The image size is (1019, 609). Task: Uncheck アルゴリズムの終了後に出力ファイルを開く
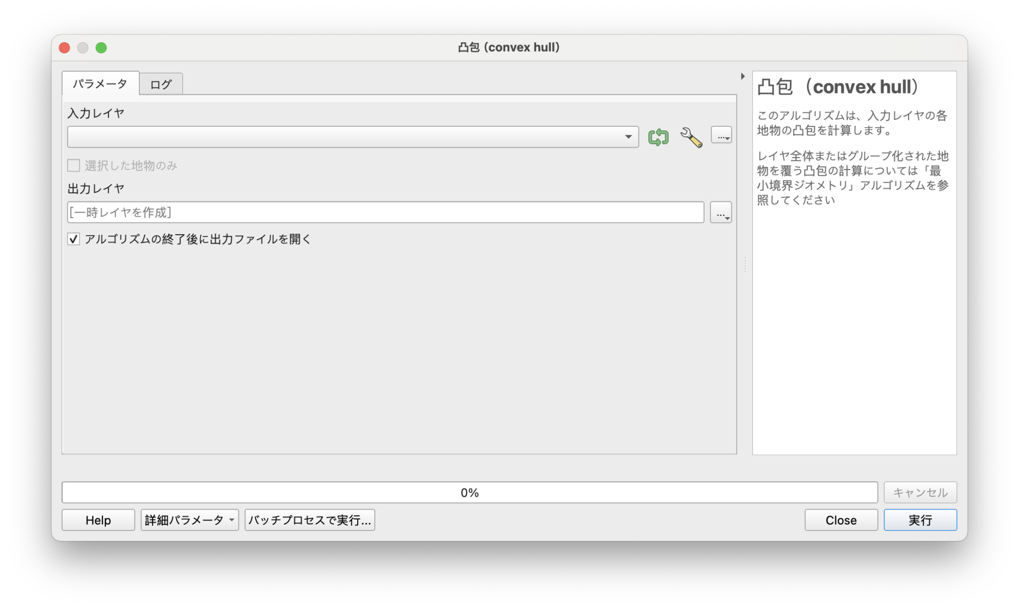point(73,239)
